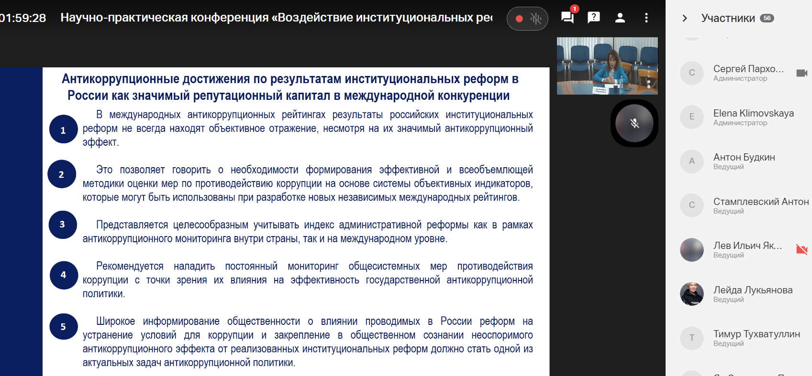
Task: Open options dots on speaker video thumbnail
Action: tap(649, 81)
